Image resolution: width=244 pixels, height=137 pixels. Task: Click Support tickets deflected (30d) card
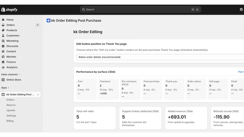coord(140,118)
